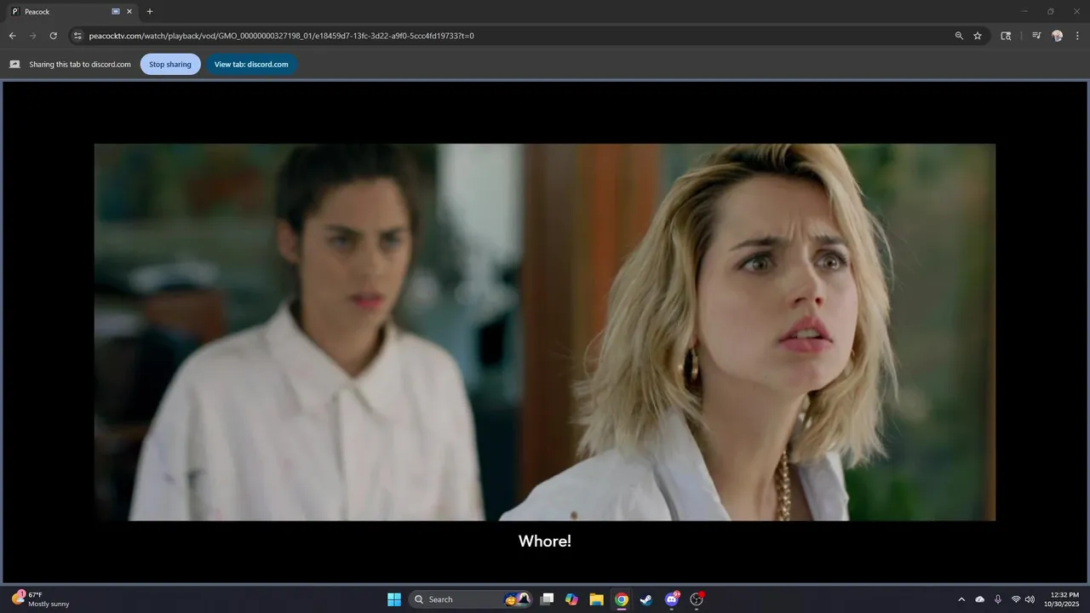Screen dimensions: 1090x613
Task: Reload the Peacock page
Action: click(53, 36)
